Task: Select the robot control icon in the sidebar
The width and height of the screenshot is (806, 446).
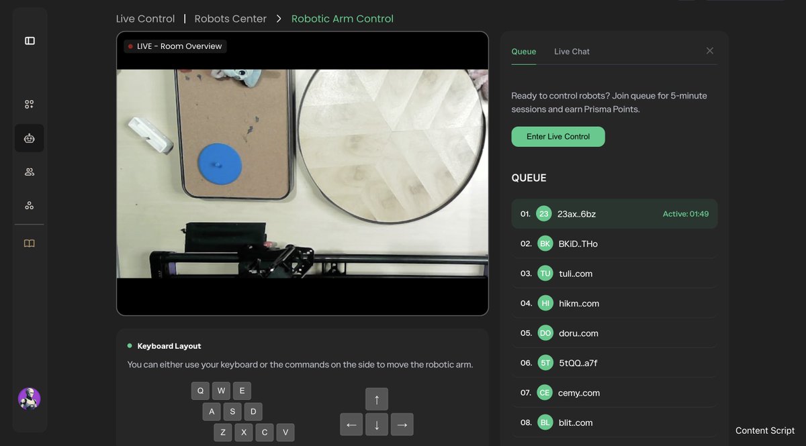Action: coord(29,138)
